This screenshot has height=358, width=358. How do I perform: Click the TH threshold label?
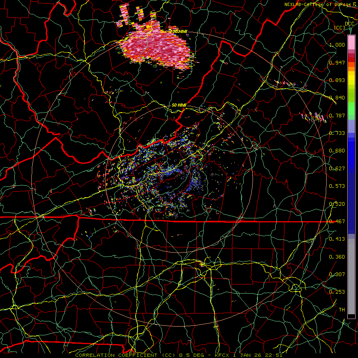pyautogui.click(x=342, y=310)
